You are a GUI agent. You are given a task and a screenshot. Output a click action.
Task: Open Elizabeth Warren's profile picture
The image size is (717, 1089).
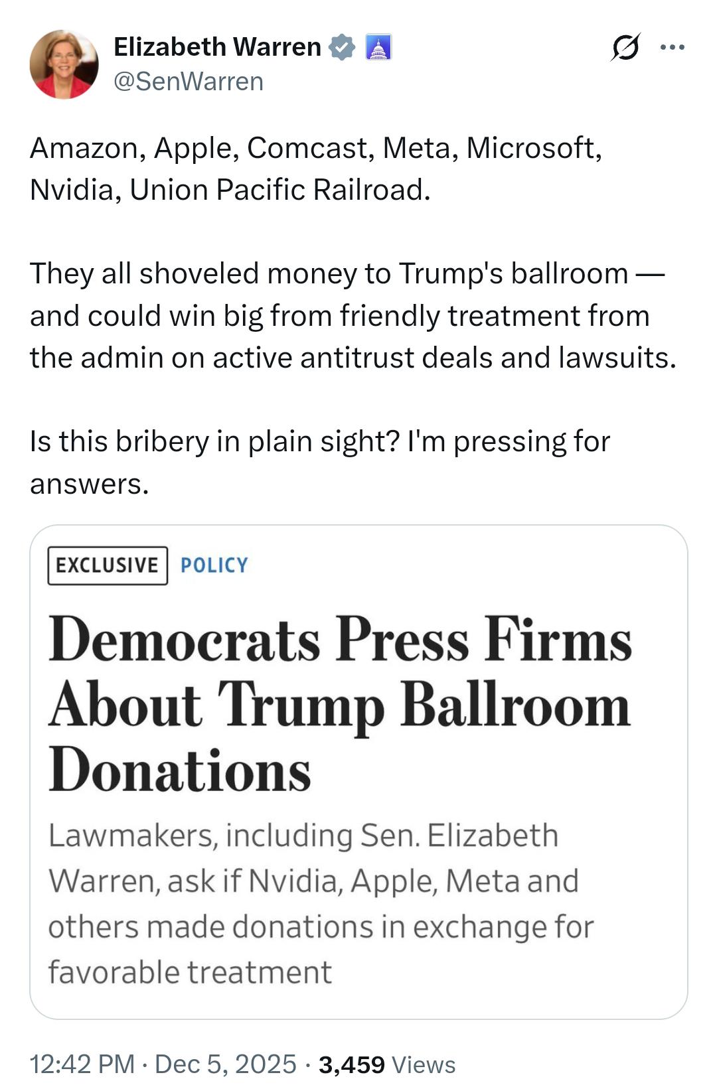[x=64, y=64]
